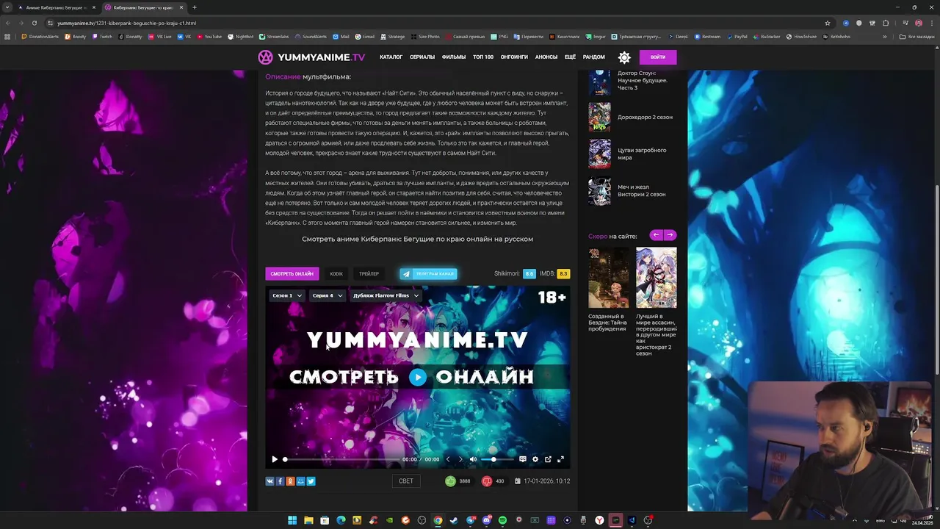The height and width of the screenshot is (529, 940).
Task: Open the ОНГОИНГИ menu item
Action: (x=514, y=57)
